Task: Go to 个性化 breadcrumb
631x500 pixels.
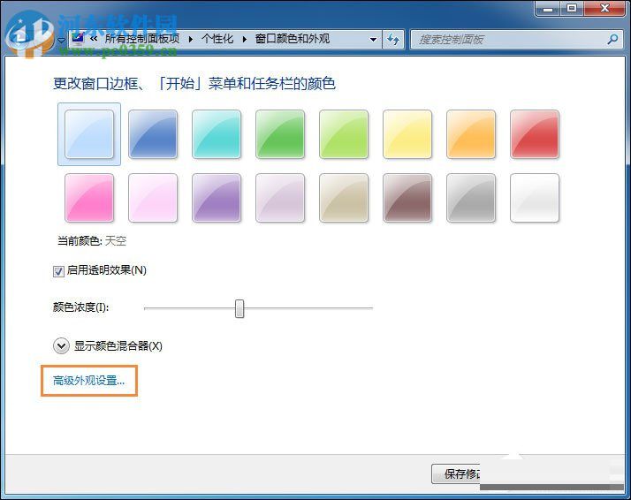Action: click(217, 39)
